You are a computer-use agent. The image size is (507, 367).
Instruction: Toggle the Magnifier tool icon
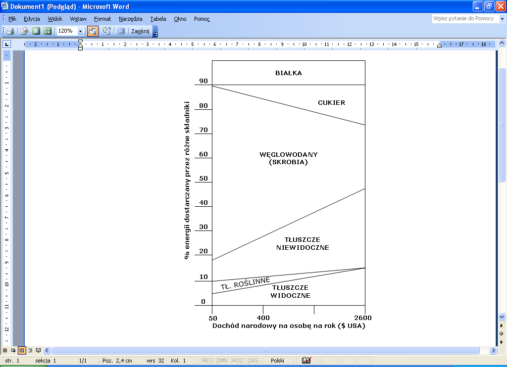24,31
